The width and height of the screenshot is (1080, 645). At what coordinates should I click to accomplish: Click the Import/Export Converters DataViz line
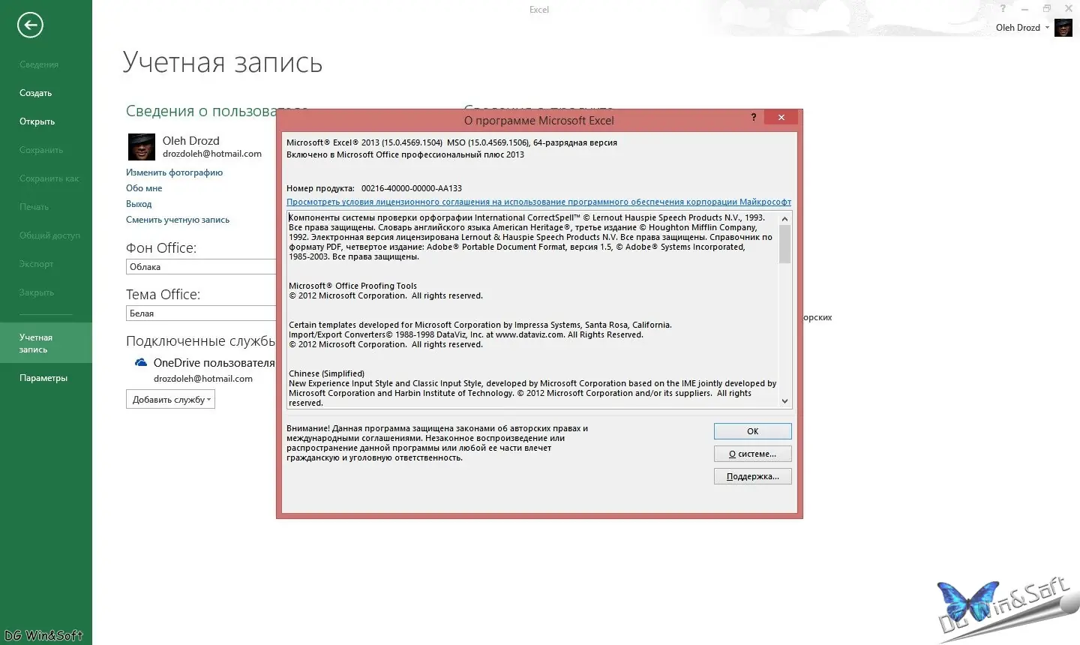point(466,334)
